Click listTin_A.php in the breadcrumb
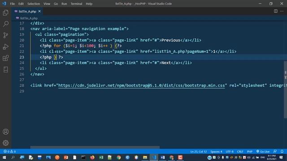The width and height of the screenshot is (287, 161). tap(29, 18)
